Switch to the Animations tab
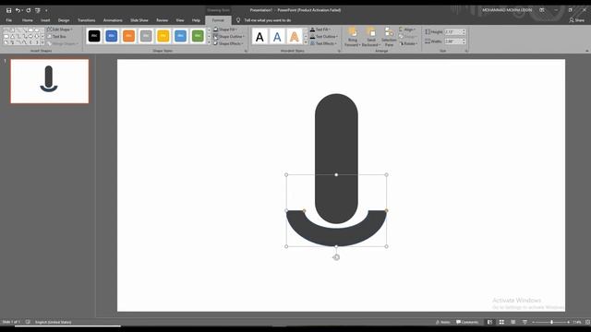Image resolution: width=591 pixels, height=332 pixels. pos(113,20)
